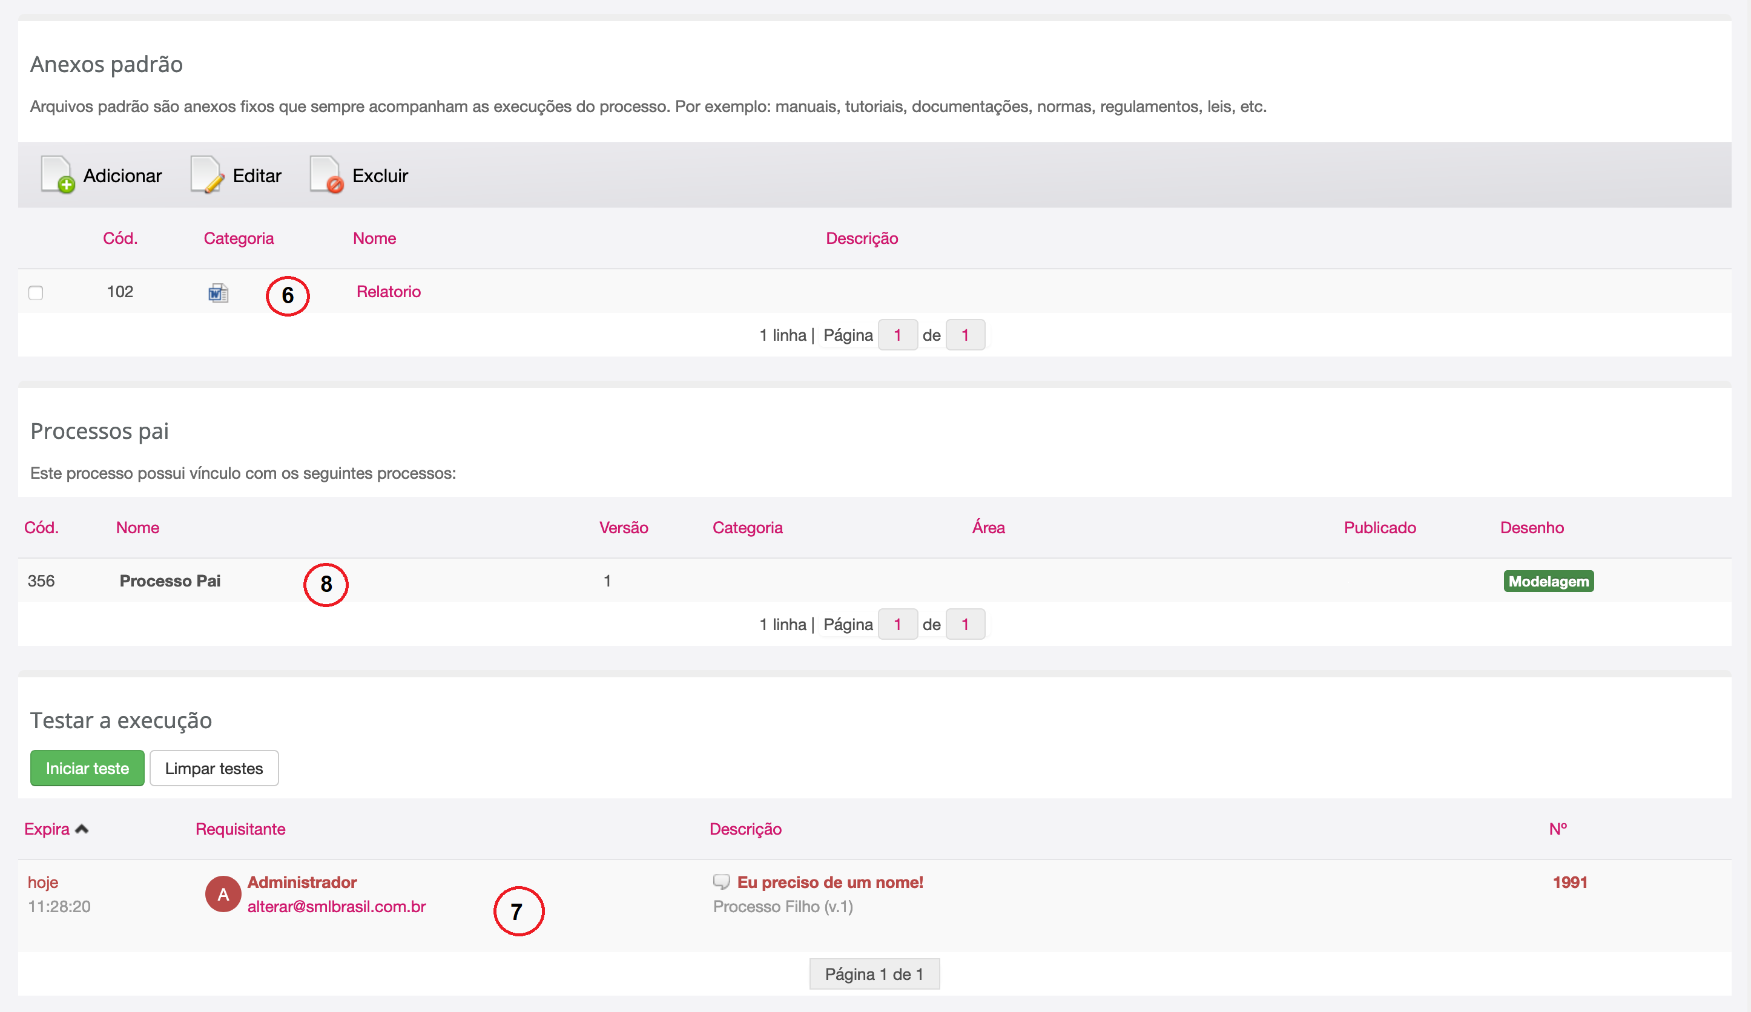Open the 'Eu preciso de um nome!' execution

point(829,882)
